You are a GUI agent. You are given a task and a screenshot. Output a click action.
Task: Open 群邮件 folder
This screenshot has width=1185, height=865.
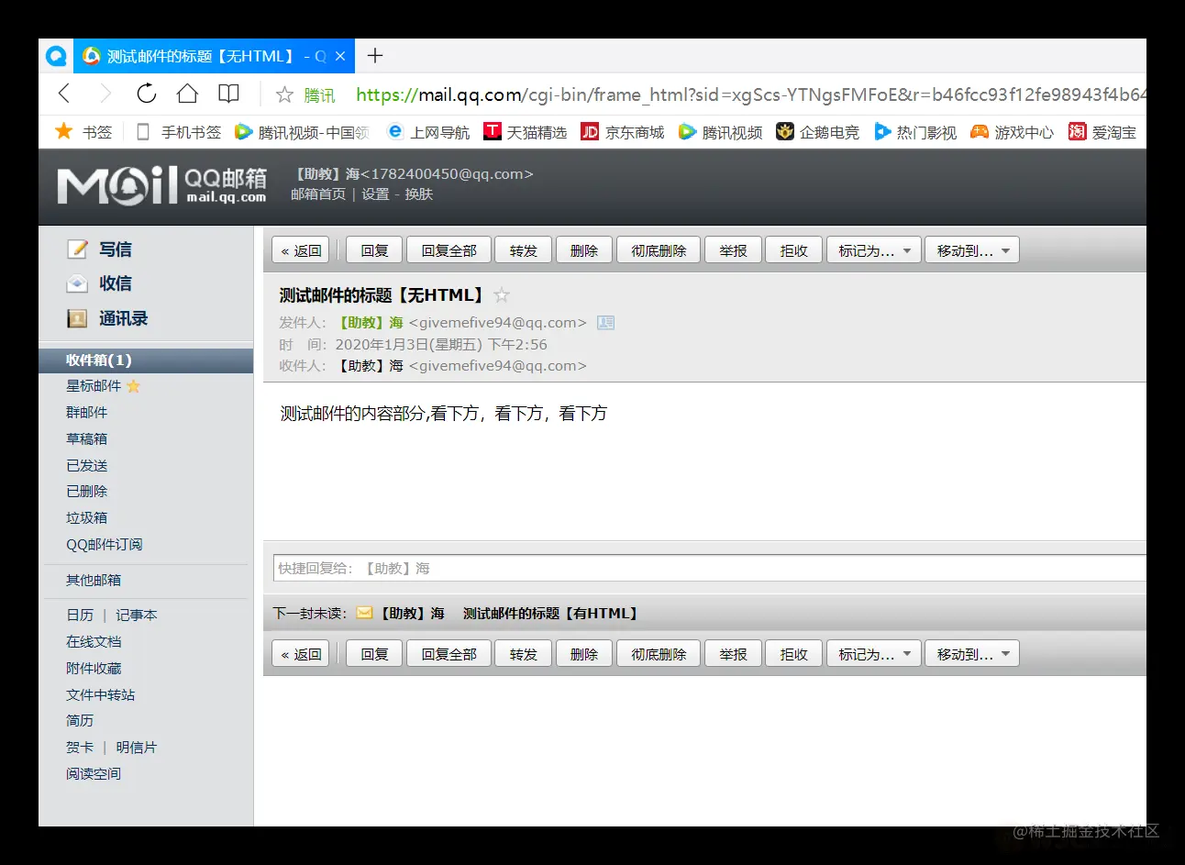[x=86, y=413]
